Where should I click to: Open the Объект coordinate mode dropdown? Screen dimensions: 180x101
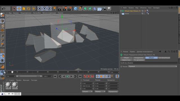tap(87, 91)
